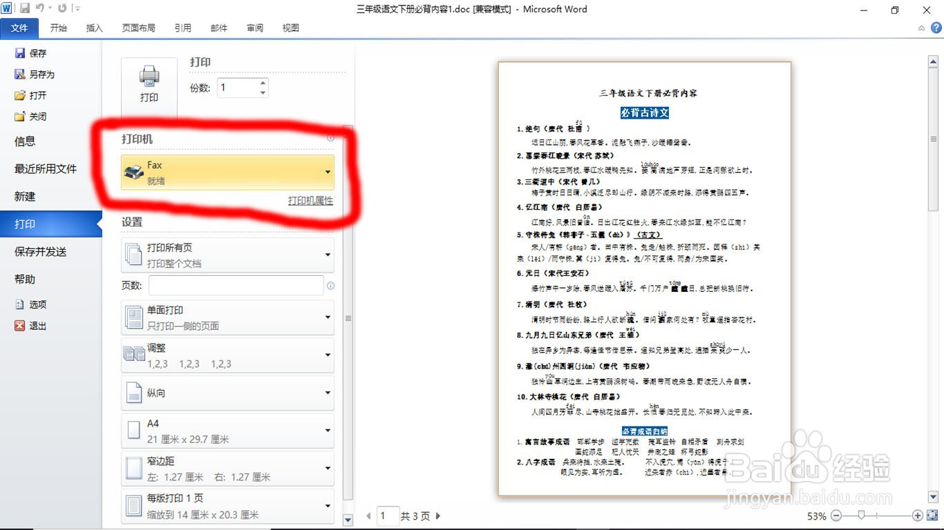
Task: Open Help via the question mark icon
Action: click(938, 29)
